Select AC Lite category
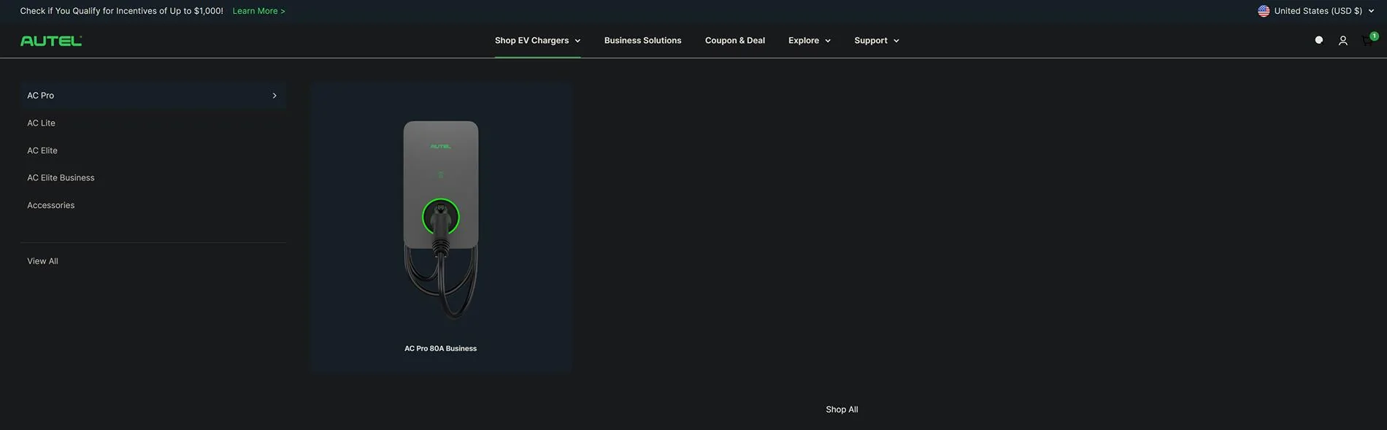The image size is (1387, 430). coord(41,123)
